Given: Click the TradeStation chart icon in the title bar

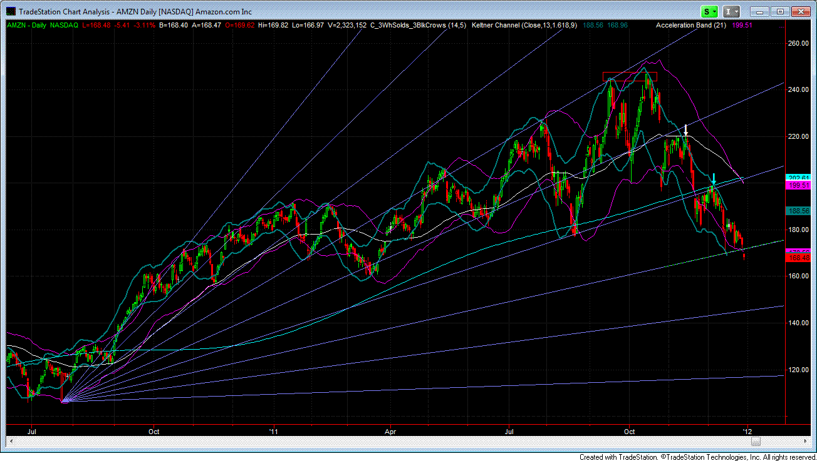Looking at the screenshot, I should [x=11, y=11].
